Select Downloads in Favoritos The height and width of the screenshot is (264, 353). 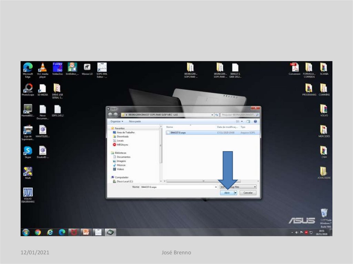click(122, 137)
